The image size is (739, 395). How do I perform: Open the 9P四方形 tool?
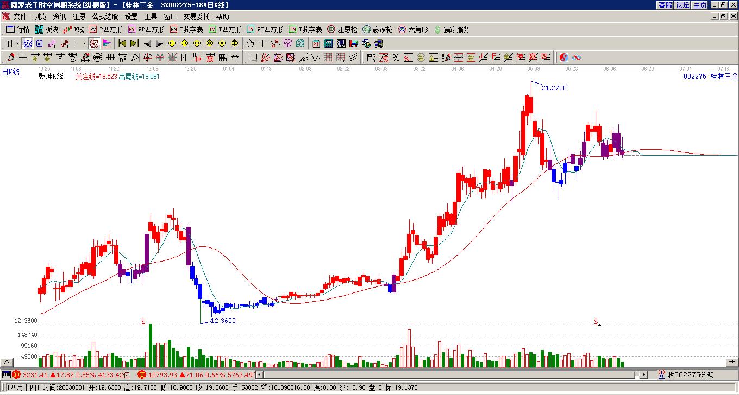[x=146, y=29]
